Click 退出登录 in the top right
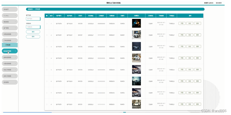 (219, 3)
